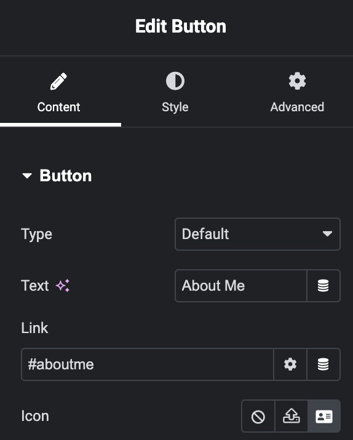Viewport: 353px width, 440px height.
Task: Switch to the Style tab
Action: 175,92
